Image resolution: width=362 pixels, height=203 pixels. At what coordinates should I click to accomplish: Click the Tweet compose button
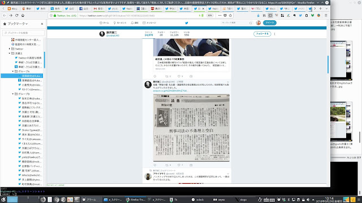coord(270,23)
